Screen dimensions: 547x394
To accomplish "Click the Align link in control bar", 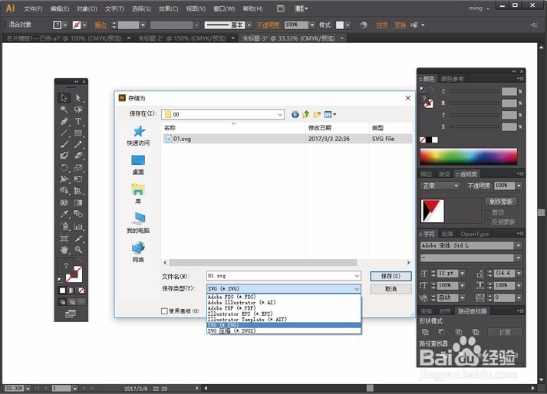I will tap(382, 25).
